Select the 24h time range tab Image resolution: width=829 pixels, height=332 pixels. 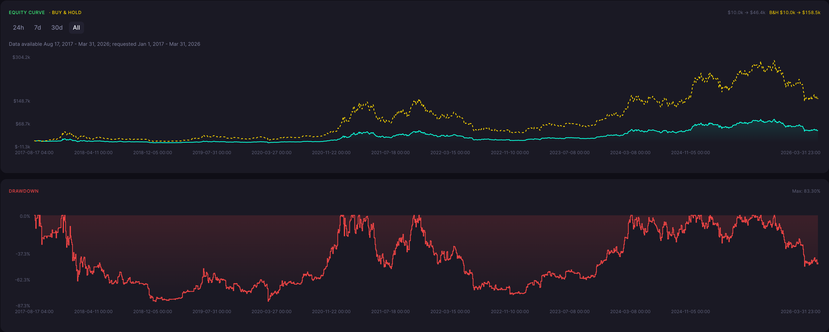18,28
